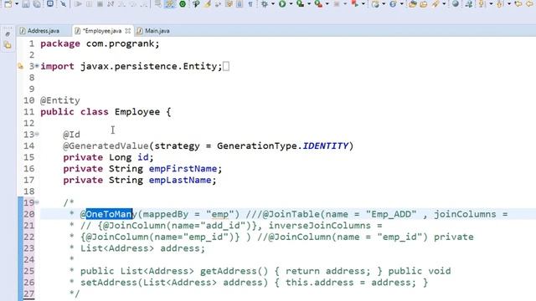Click 'List<Address> address;' on line 23
Viewport: 536px width, 301px height.
[x=142, y=248]
